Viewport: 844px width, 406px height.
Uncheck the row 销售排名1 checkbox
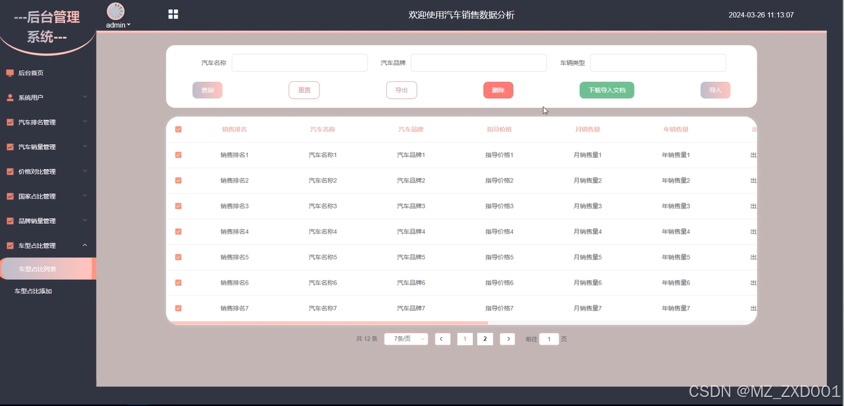click(x=179, y=155)
